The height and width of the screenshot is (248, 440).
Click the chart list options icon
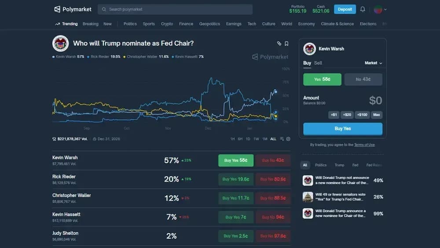pos(282,139)
